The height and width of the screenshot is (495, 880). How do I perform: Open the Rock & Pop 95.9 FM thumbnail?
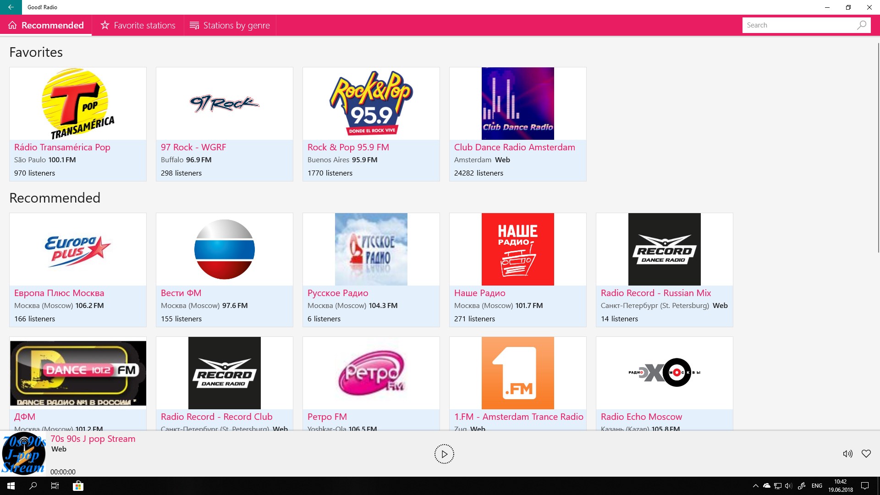point(371,104)
